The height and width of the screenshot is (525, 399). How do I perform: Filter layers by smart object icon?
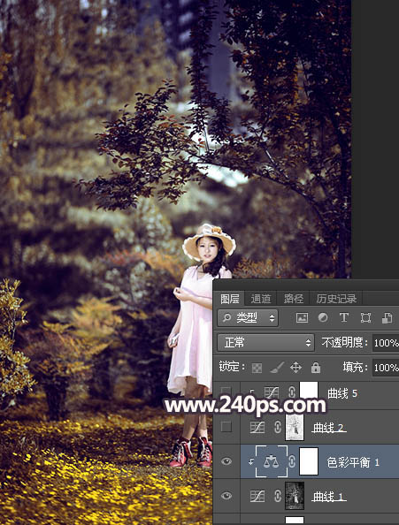pyautogui.click(x=387, y=318)
